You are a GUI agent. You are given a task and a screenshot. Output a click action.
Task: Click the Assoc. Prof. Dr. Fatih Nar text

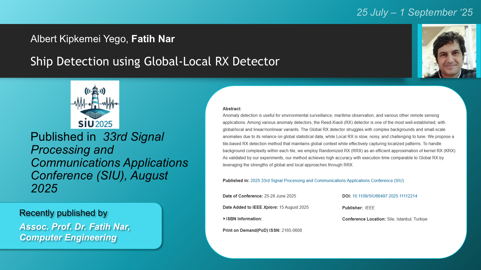75,227
